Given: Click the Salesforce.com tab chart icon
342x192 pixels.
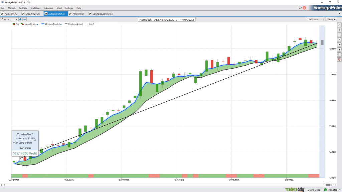Looking at the screenshot, I should point(90,14).
